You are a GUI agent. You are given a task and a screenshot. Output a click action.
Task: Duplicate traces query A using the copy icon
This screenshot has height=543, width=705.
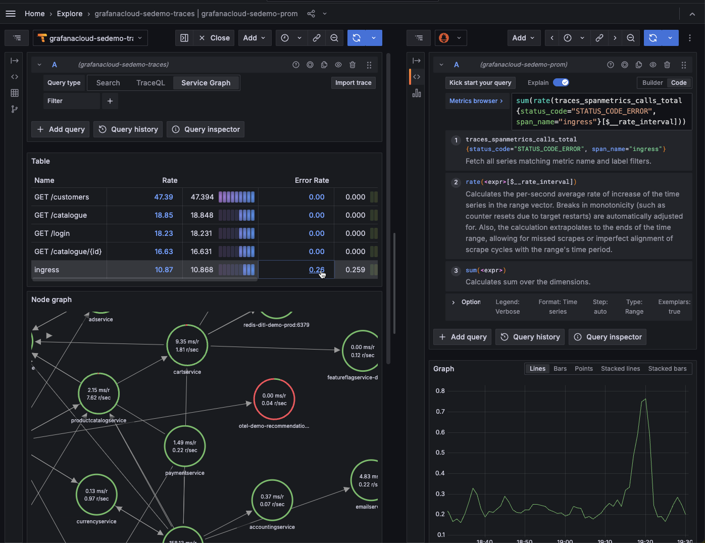(x=324, y=65)
